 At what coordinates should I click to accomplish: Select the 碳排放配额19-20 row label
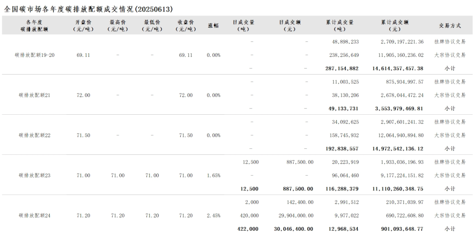click(x=35, y=55)
